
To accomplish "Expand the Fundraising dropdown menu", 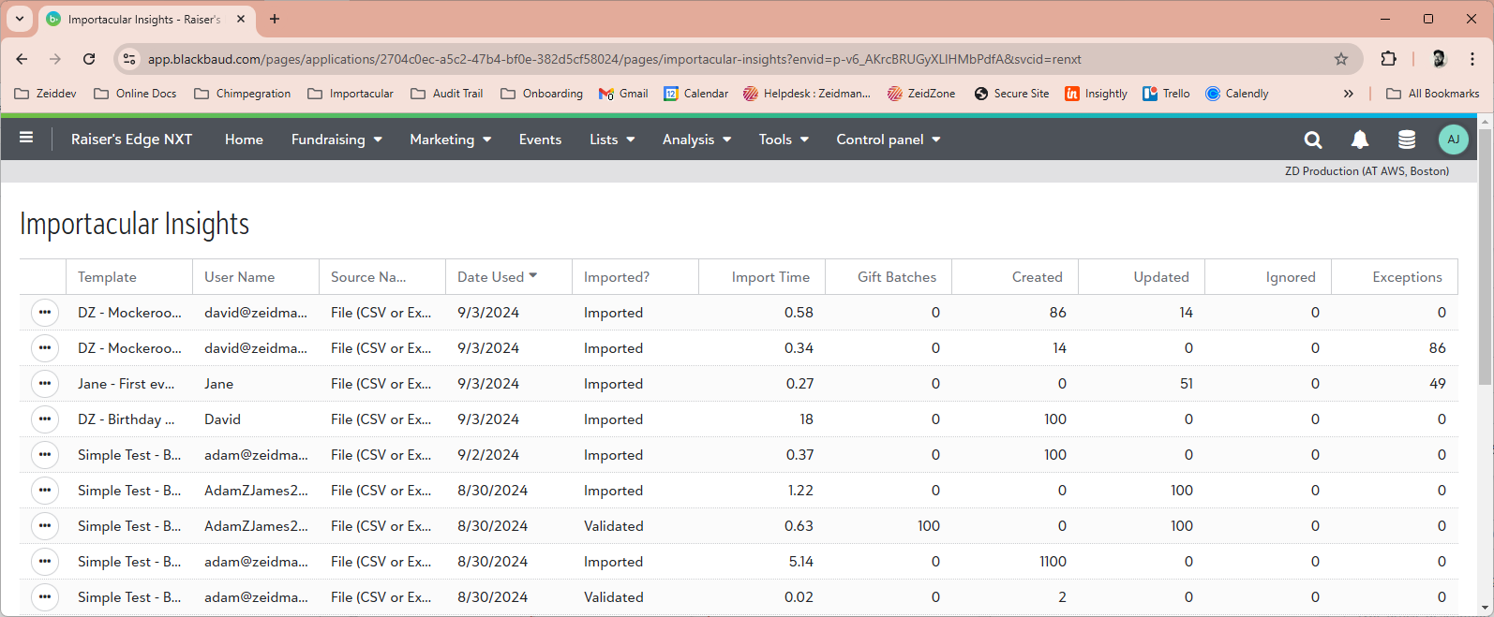I will click(336, 140).
